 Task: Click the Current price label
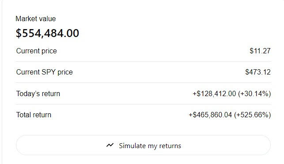point(36,51)
